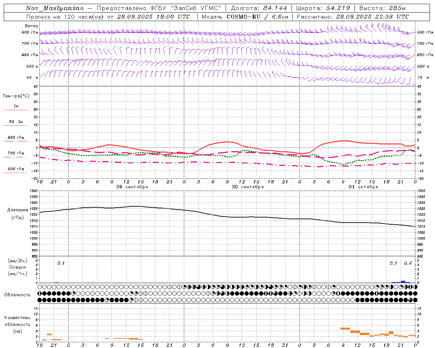
Task: Click the '30 сентября' date label
Action: pos(248,187)
